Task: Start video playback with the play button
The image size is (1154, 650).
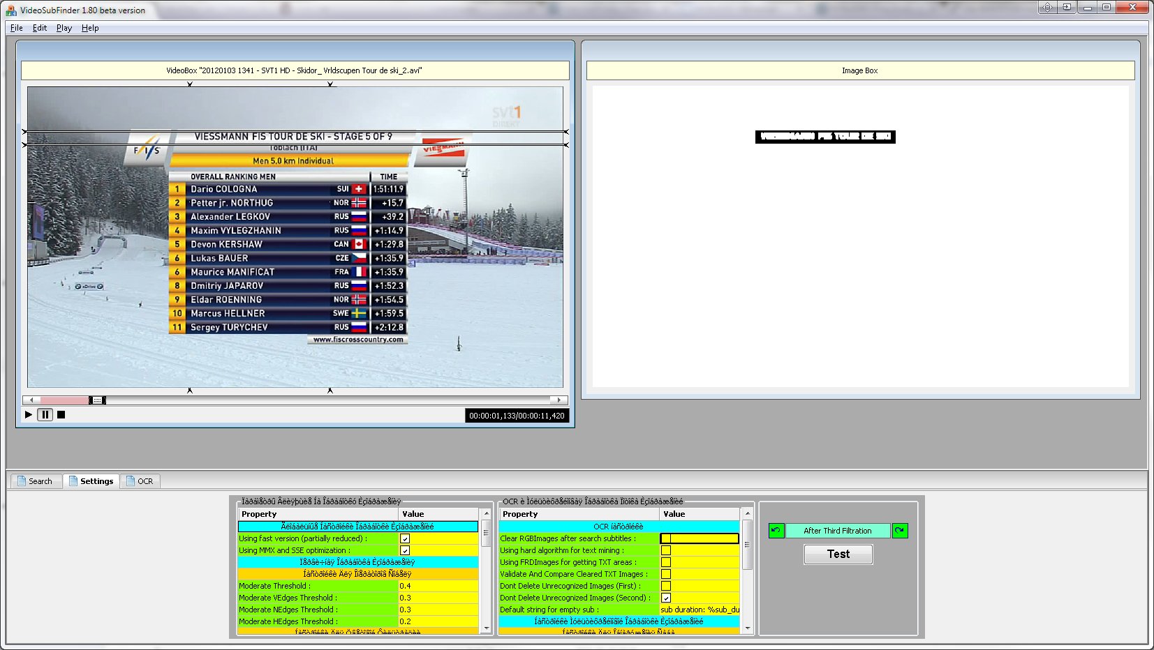Action: (x=29, y=414)
